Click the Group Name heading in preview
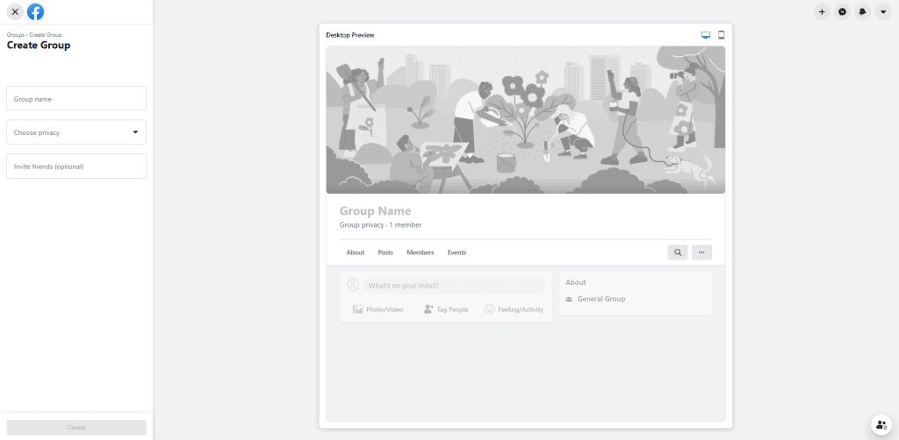Viewport: 899px width, 440px height. [375, 211]
